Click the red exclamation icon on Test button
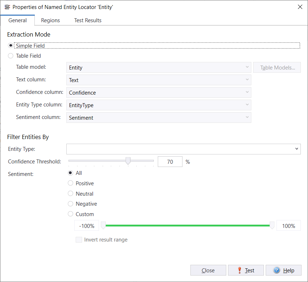The height and width of the screenshot is (282, 308). (240, 271)
